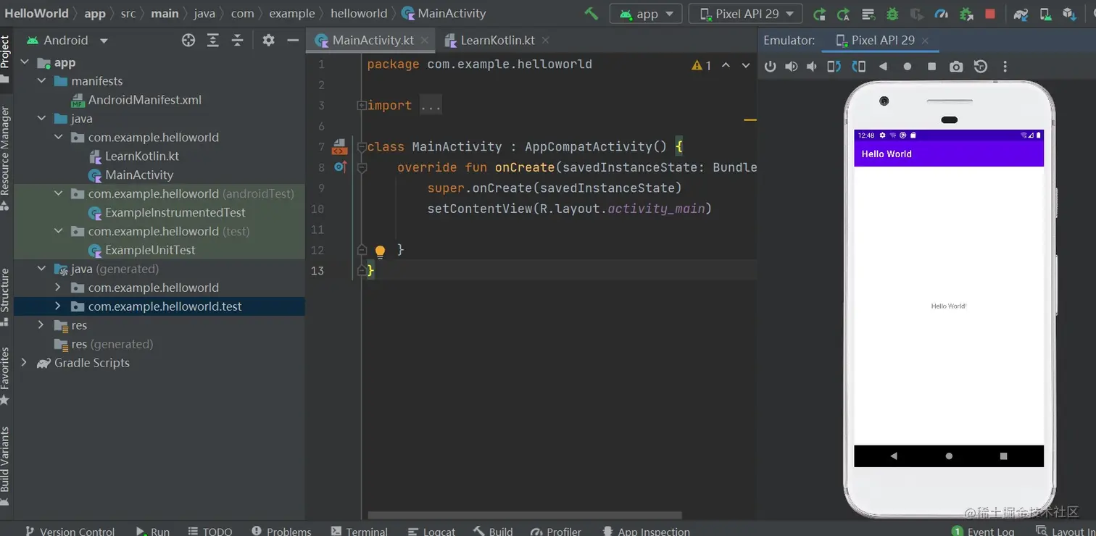Screen dimensions: 1096x536
Task: Open emulator snapshots icon
Action: click(x=981, y=67)
